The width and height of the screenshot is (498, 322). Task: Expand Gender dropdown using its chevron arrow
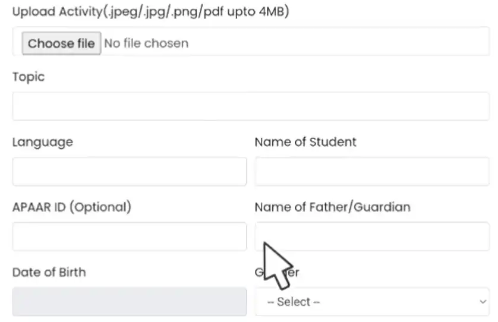pos(483,302)
